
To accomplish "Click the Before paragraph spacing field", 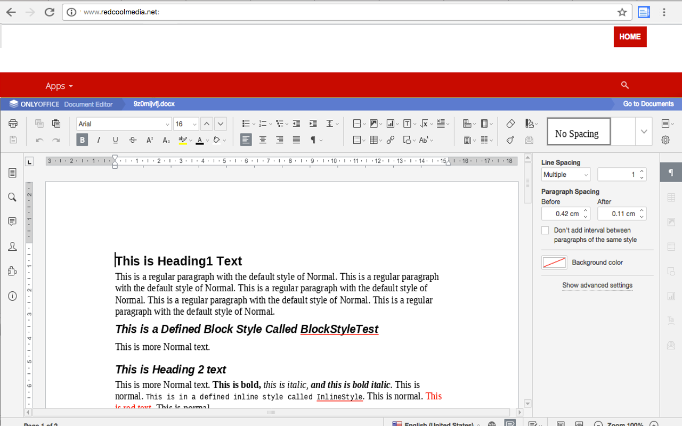I will [562, 214].
